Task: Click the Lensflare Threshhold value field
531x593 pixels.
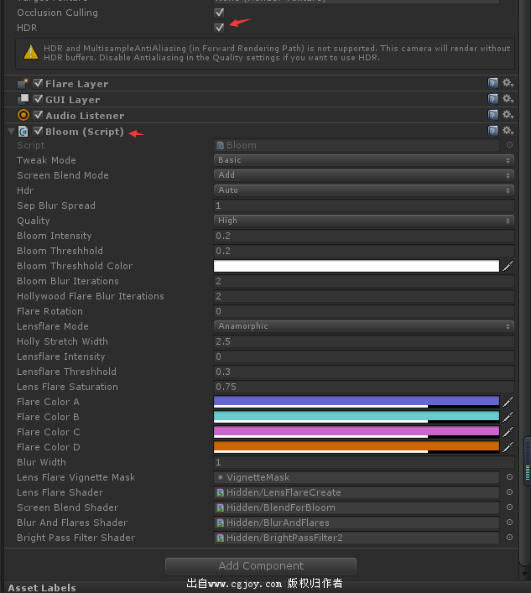Action: (363, 372)
